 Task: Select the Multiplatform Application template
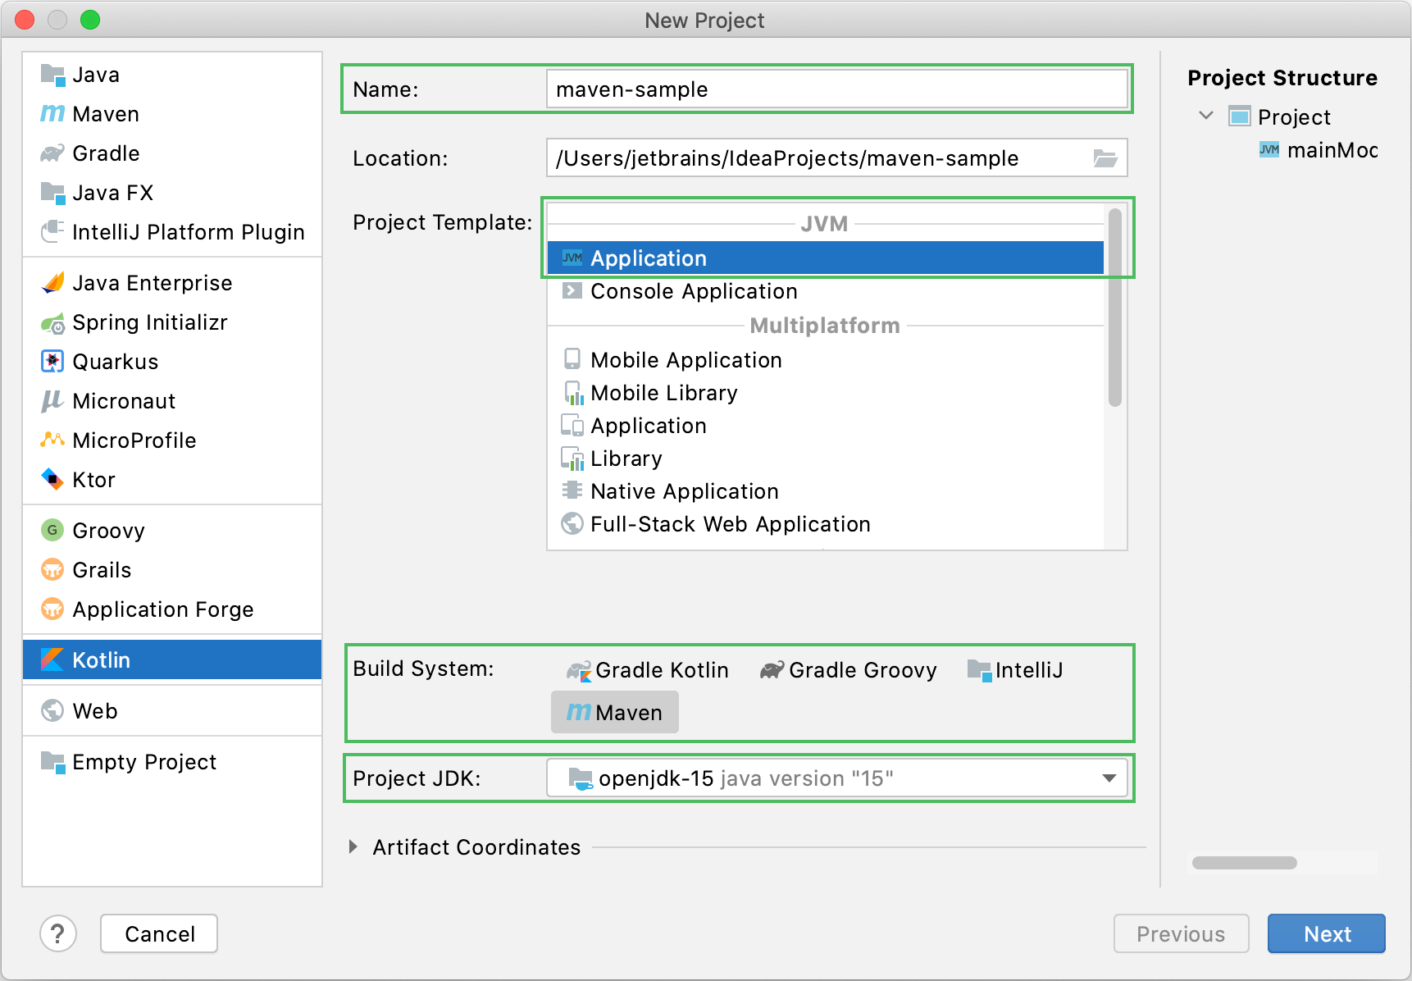(x=826, y=426)
